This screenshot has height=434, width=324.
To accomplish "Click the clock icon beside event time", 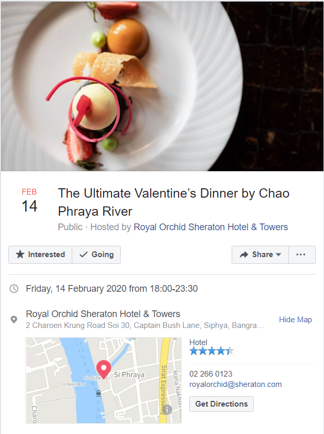I will [14, 289].
